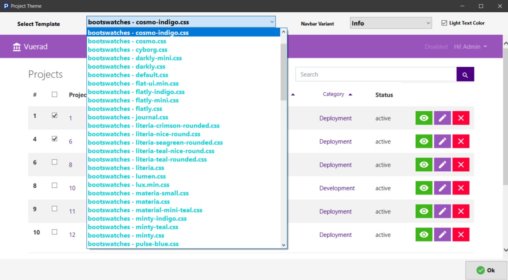
Task: Select bootswatches - flatly-indigo.css entry
Action: (183, 92)
